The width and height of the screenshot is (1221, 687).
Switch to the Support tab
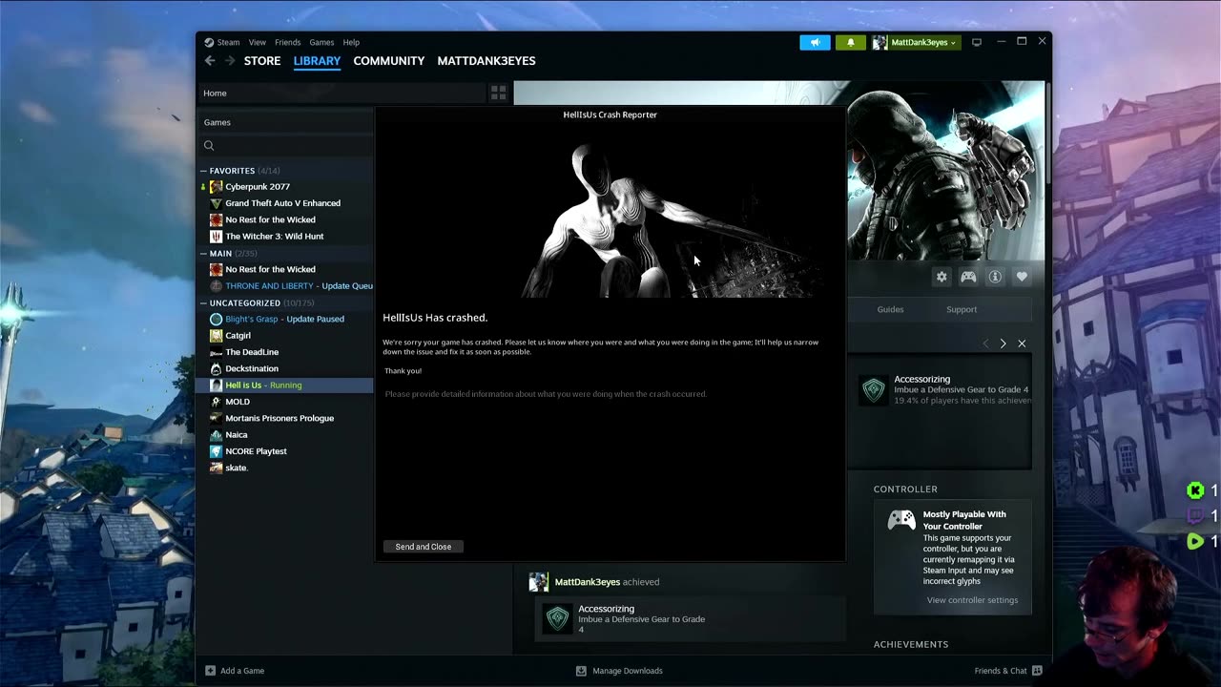tap(962, 309)
